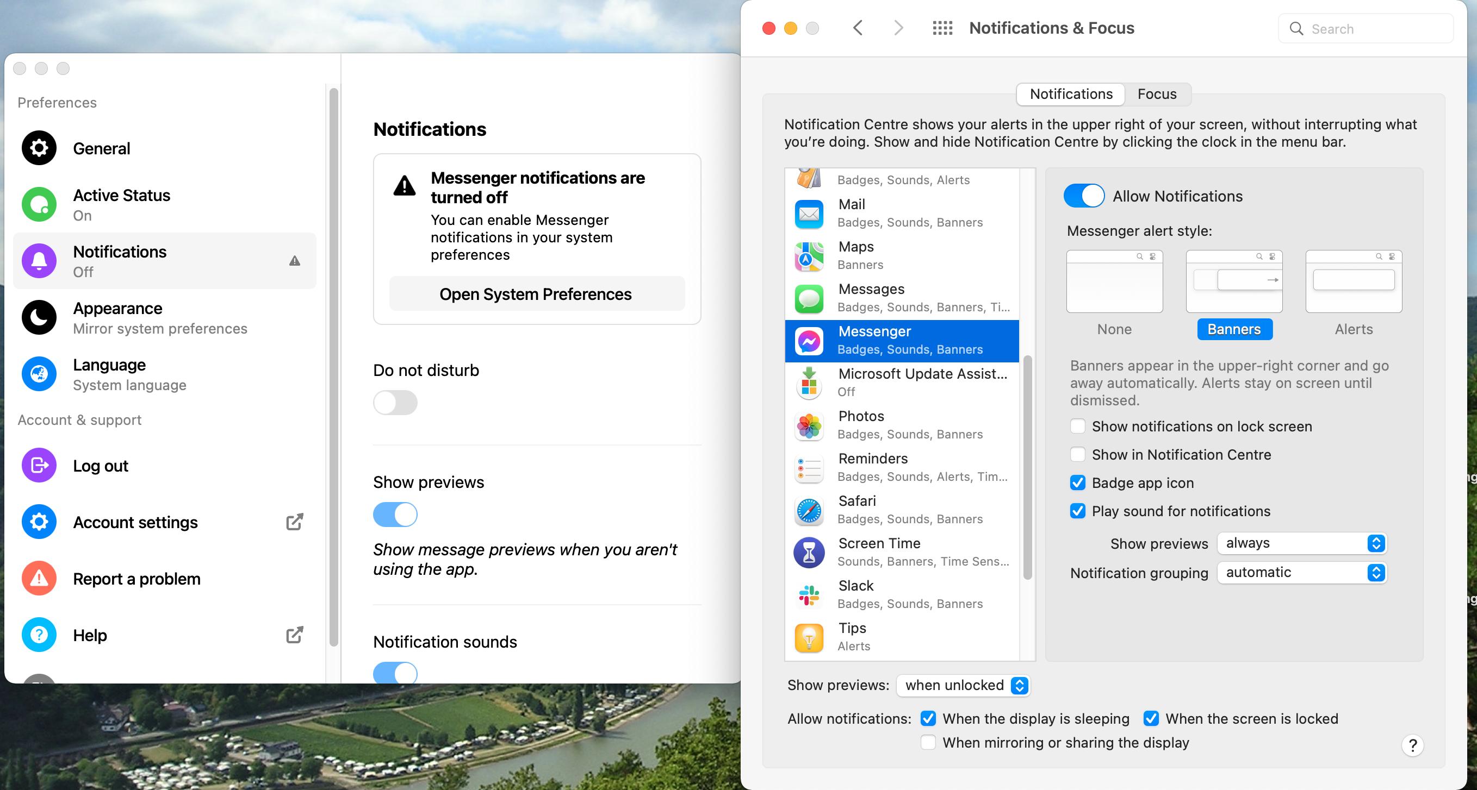Click the Help question mark icon
This screenshot has width=1477, height=790.
pyautogui.click(x=39, y=635)
